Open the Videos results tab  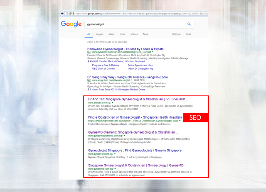134,34
